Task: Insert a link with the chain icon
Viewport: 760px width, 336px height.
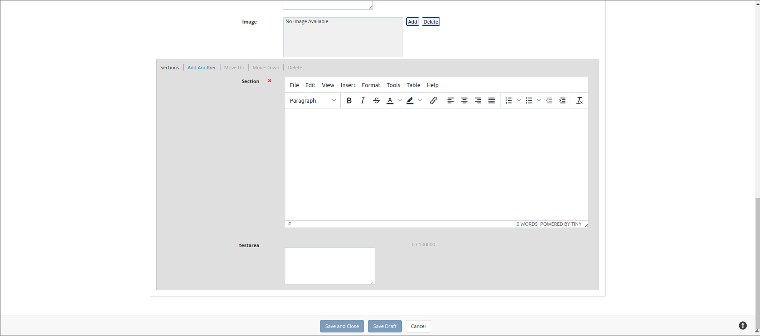Action: click(x=433, y=100)
